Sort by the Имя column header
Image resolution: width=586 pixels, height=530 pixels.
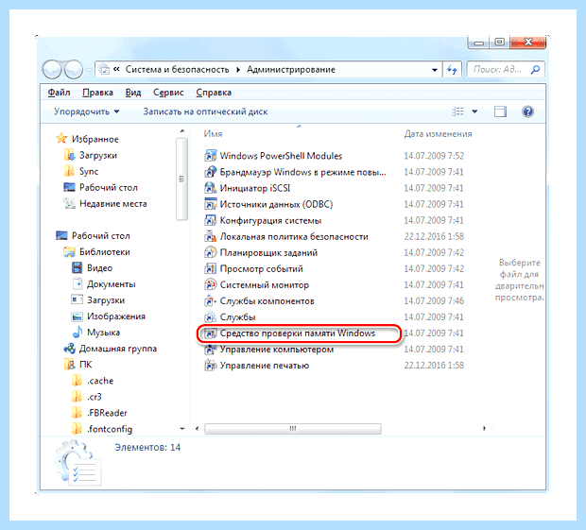(213, 134)
